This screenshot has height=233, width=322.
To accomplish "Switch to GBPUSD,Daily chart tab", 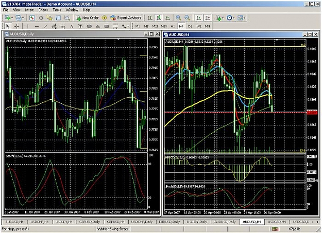I will tap(90, 222).
